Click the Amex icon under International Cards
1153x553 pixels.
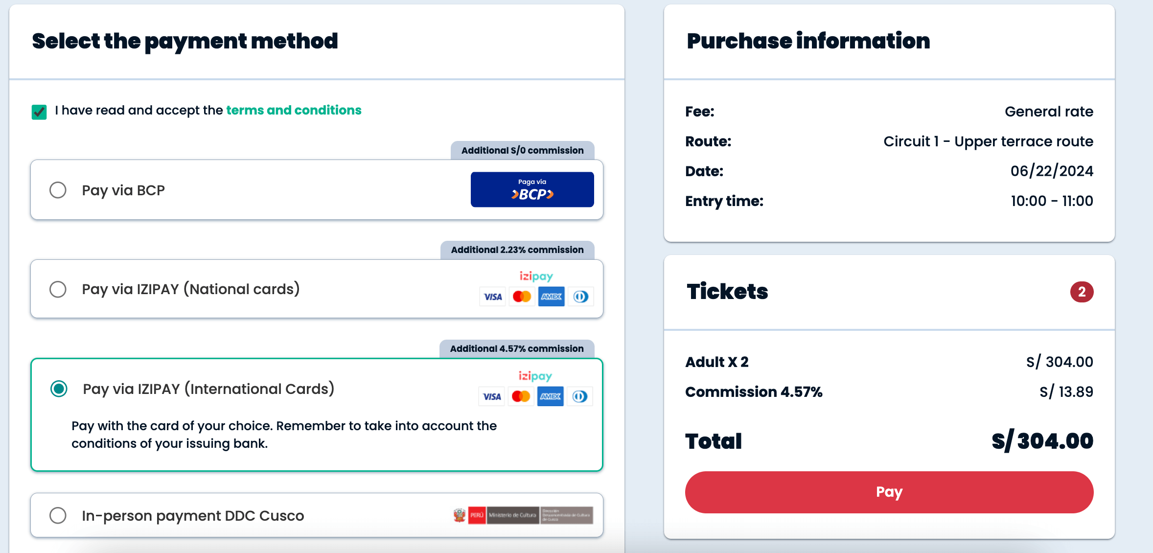click(550, 396)
